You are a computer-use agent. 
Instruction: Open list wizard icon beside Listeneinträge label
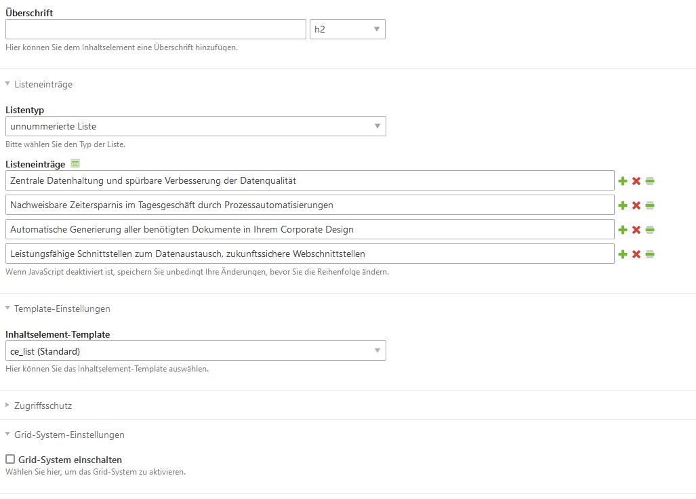point(75,164)
